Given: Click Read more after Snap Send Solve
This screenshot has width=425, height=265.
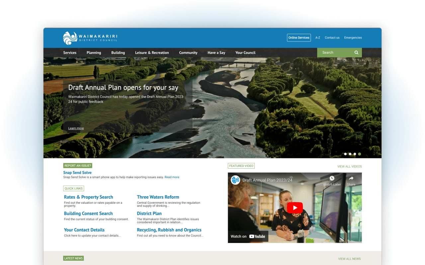Looking at the screenshot, I should coord(172,177).
